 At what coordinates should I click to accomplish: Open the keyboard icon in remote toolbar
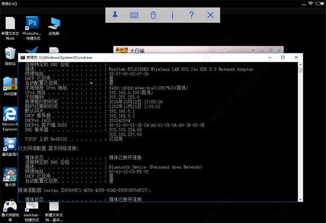click(134, 15)
